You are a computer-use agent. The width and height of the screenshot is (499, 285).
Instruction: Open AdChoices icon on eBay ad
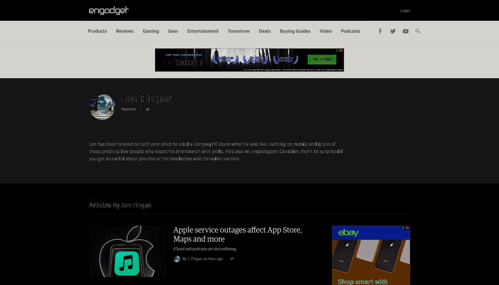(403, 228)
